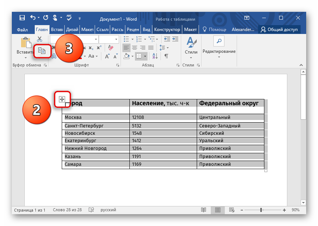Image resolution: width=318 pixels, height=226 pixels.
Task: Click the spelling check icon in status bar
Action: tap(91, 210)
